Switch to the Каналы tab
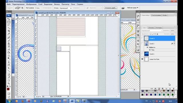 click(151, 28)
